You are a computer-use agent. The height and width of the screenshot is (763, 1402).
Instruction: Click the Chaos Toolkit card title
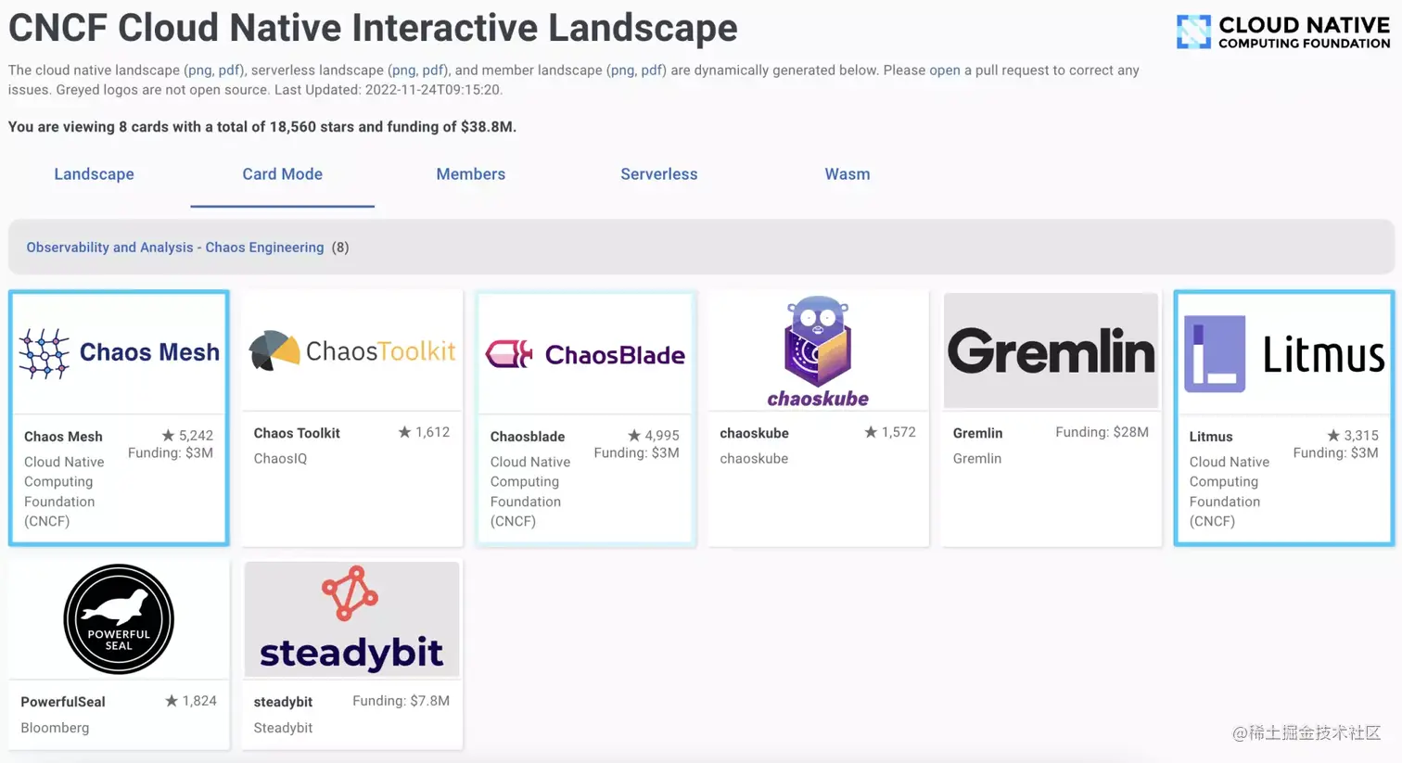click(297, 433)
